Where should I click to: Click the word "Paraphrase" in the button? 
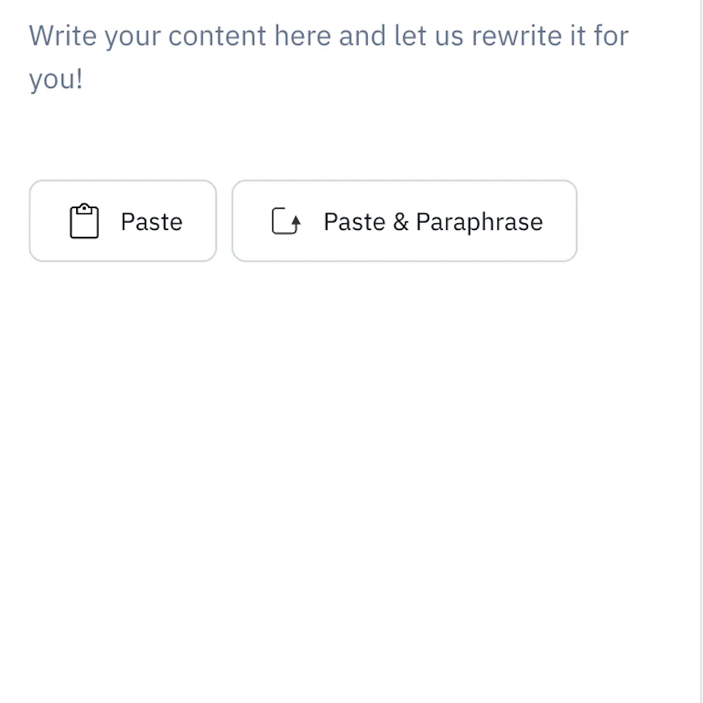click(479, 222)
